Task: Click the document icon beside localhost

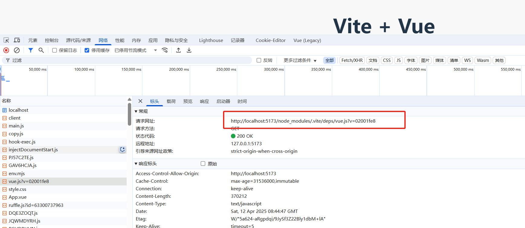Action: point(5,110)
